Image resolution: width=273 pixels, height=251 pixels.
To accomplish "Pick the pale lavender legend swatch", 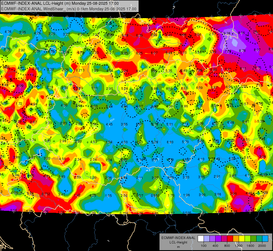I will [x=206, y=238].
